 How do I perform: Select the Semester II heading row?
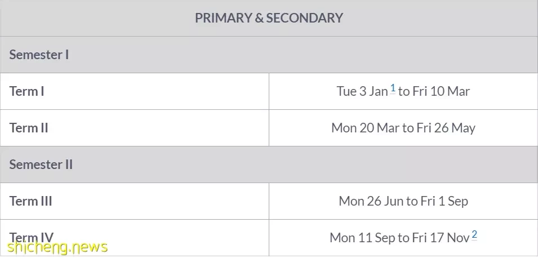point(269,164)
